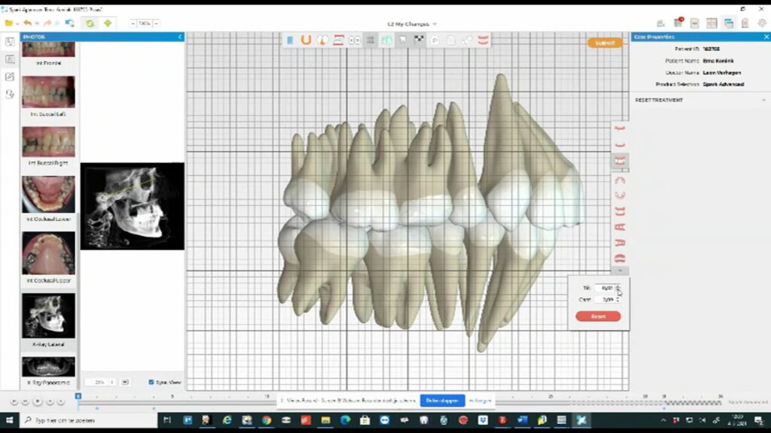Click the sync refresh icon in top toolbar
Viewport: 771px width, 433px height.
pyautogui.click(x=69, y=23)
